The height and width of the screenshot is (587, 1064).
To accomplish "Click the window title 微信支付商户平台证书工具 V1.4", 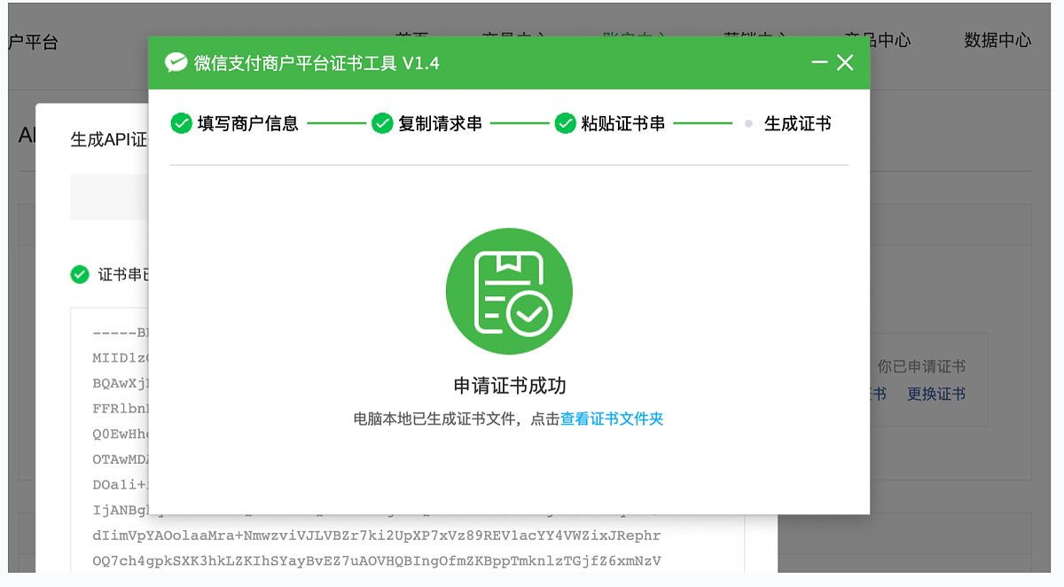I will pos(316,63).
